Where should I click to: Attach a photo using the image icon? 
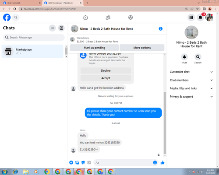pyautogui.click(x=77, y=162)
